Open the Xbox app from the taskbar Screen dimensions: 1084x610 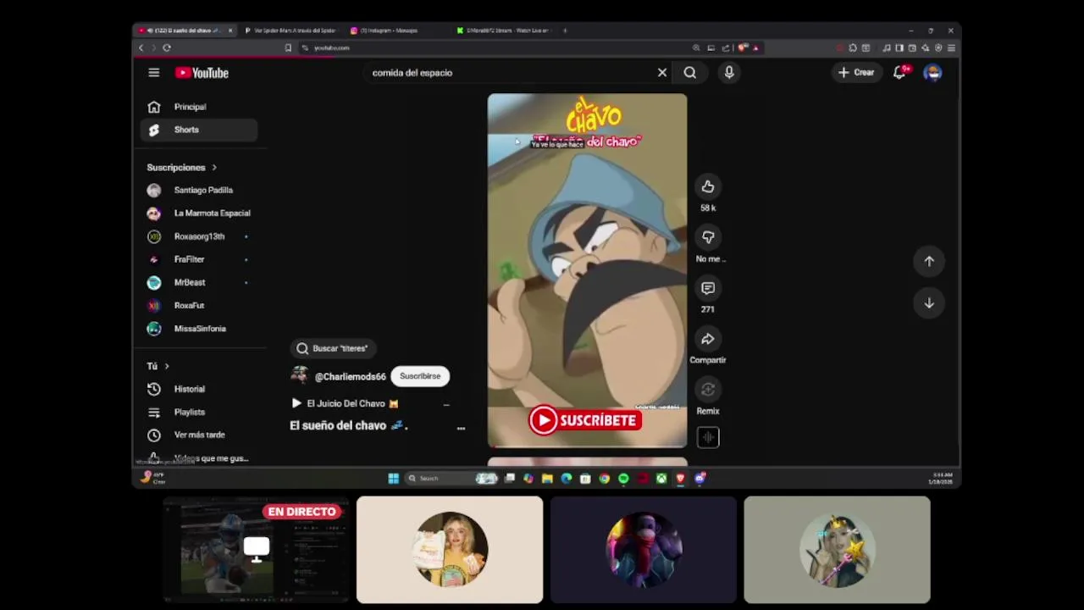click(661, 479)
